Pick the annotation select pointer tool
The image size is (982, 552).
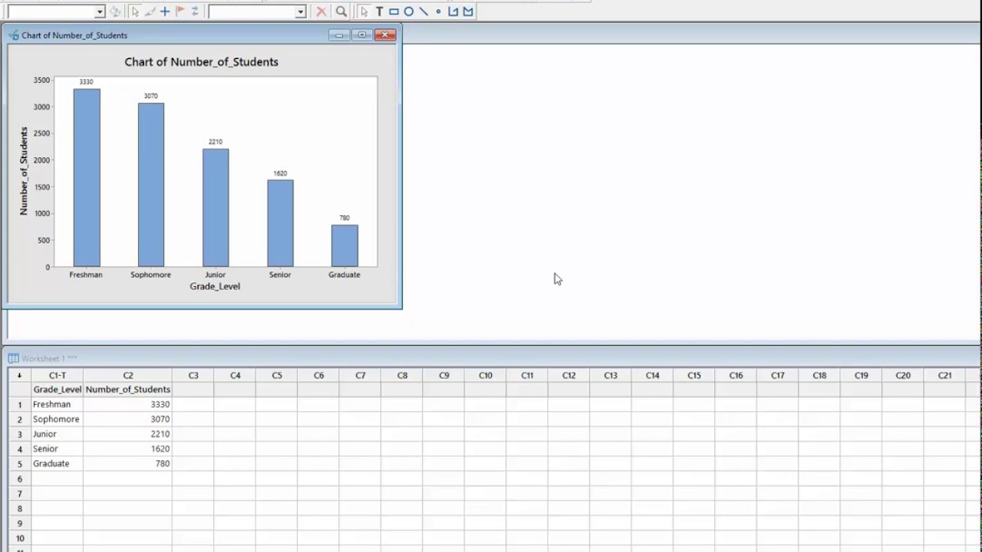[364, 11]
